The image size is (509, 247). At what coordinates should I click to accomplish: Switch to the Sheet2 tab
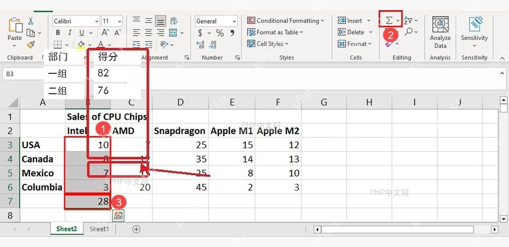[x=67, y=229]
